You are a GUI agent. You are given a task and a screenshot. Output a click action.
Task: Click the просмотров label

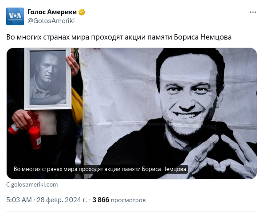click(x=128, y=200)
